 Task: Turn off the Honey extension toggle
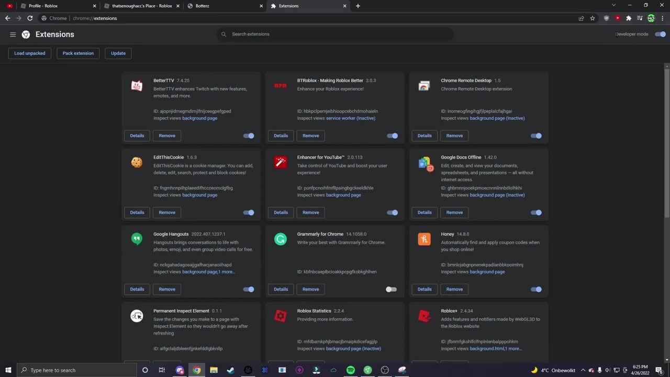tap(536, 289)
